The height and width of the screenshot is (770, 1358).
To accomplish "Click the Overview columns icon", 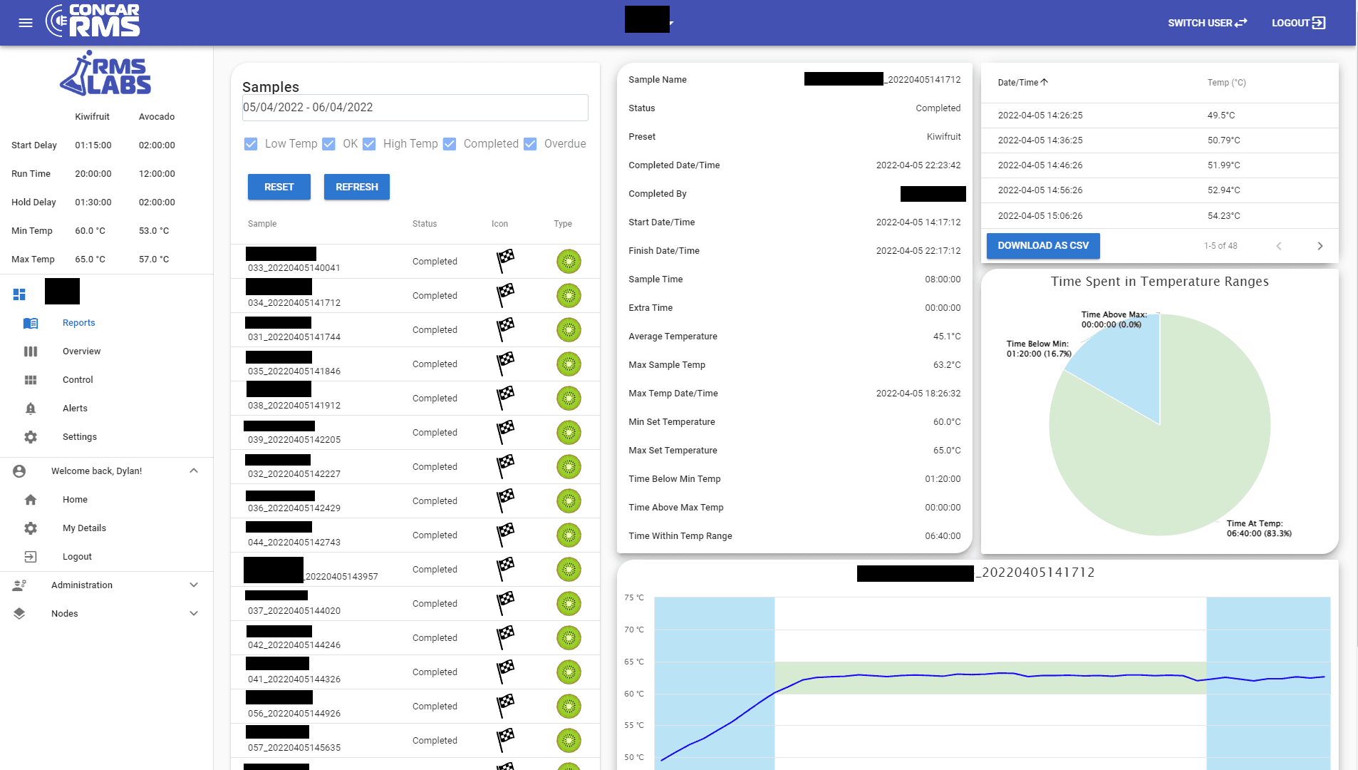I will 31,351.
